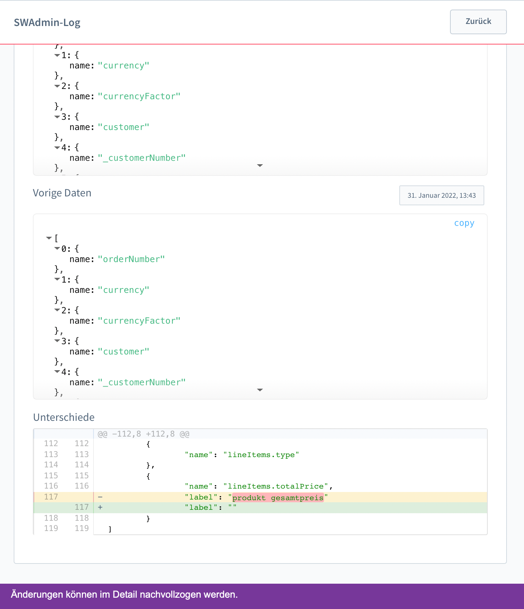Image resolution: width=524 pixels, height=609 pixels.
Task: Click the scroll-down arrow in upper JSON panel
Action: tap(260, 166)
